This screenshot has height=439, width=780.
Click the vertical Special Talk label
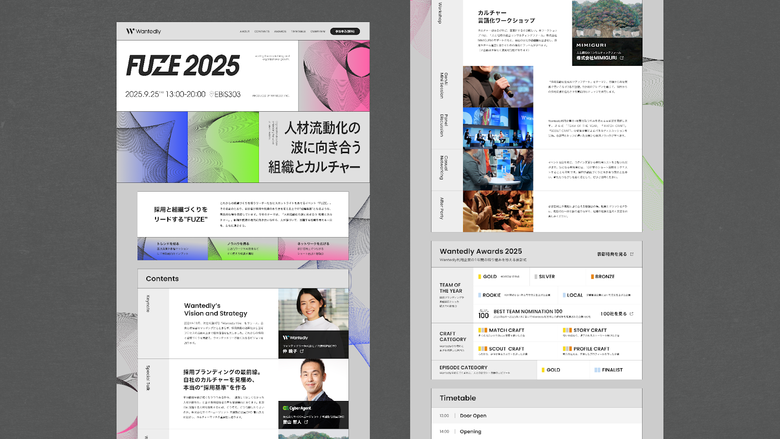point(148,378)
